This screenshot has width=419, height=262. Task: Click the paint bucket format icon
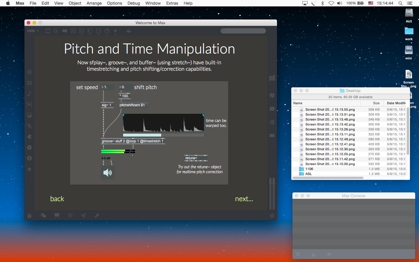pos(129,31)
